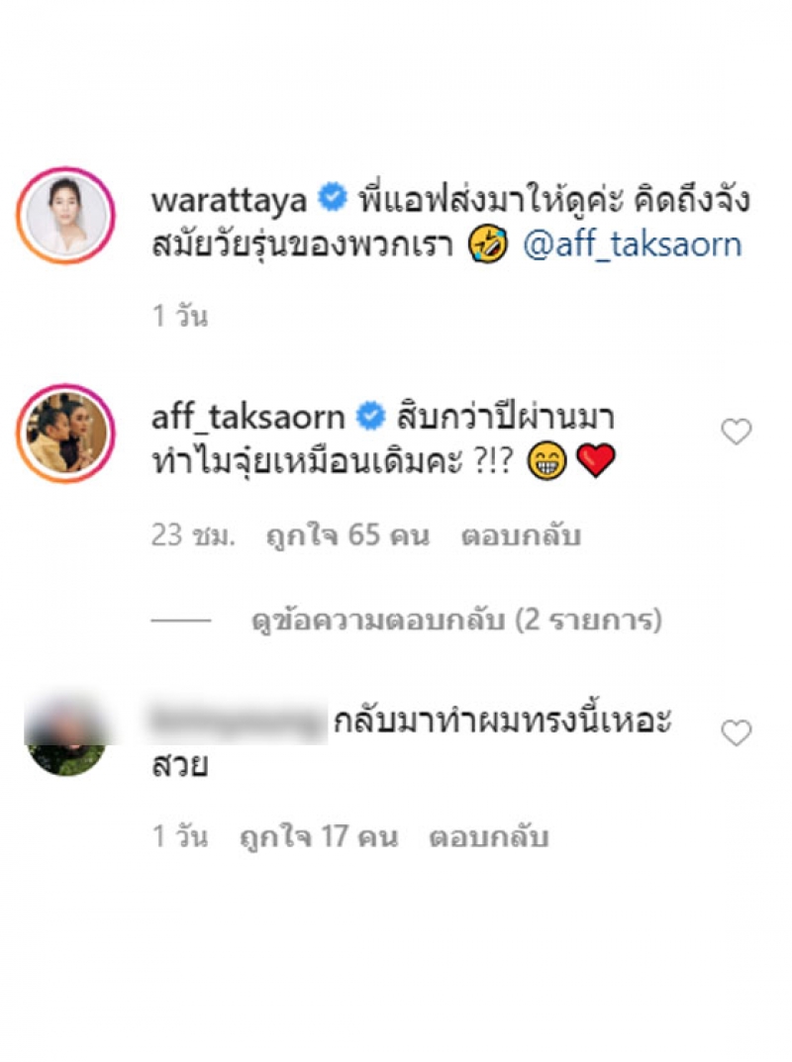792x1062 pixels.
Task: Click warattaya's verified badge
Action: (x=333, y=198)
